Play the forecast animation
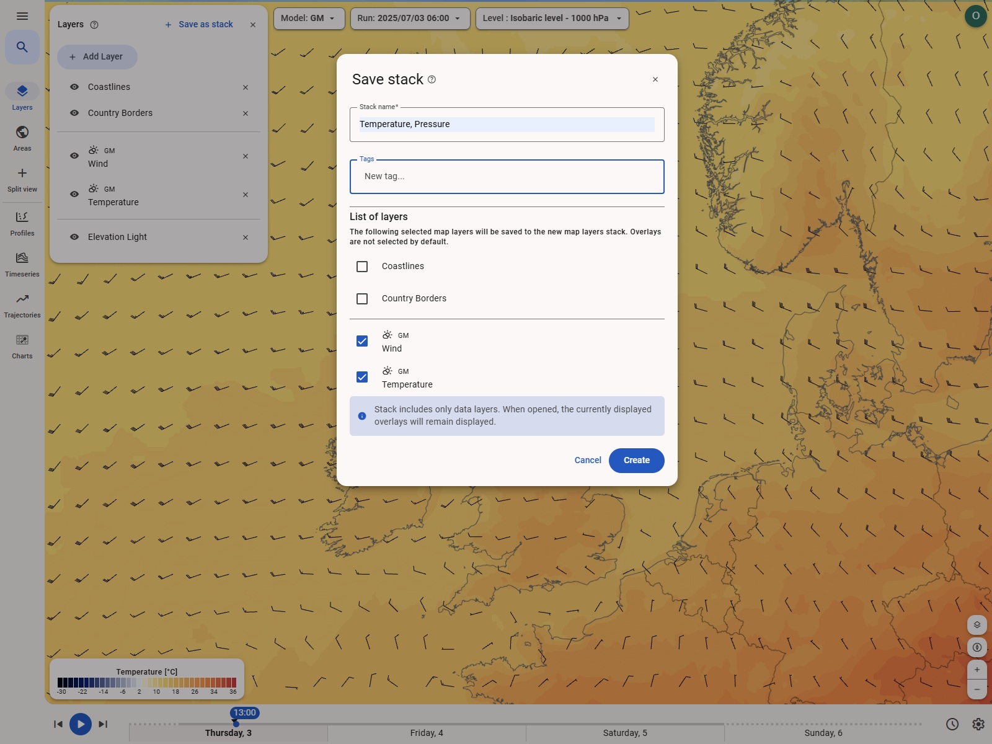Viewport: 992px width, 744px height. [x=81, y=724]
